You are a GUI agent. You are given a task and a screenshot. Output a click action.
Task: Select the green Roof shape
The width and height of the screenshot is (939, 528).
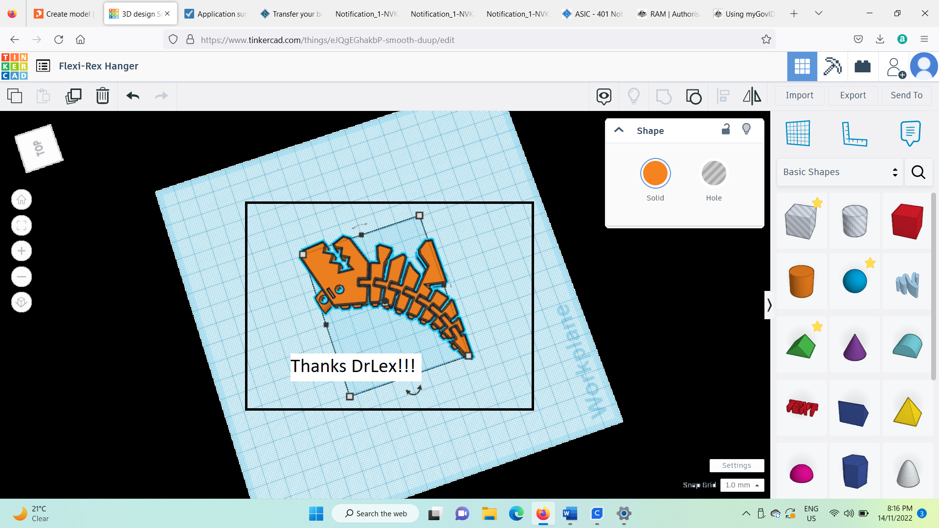(802, 345)
